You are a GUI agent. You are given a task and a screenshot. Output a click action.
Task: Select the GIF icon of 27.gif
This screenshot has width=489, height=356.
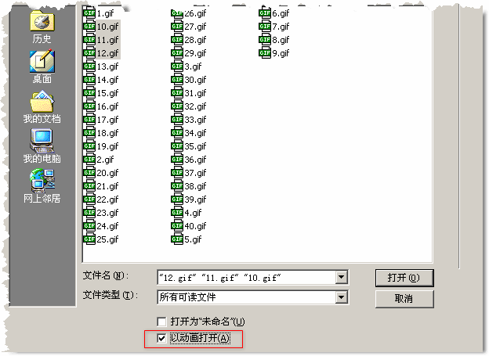click(177, 27)
